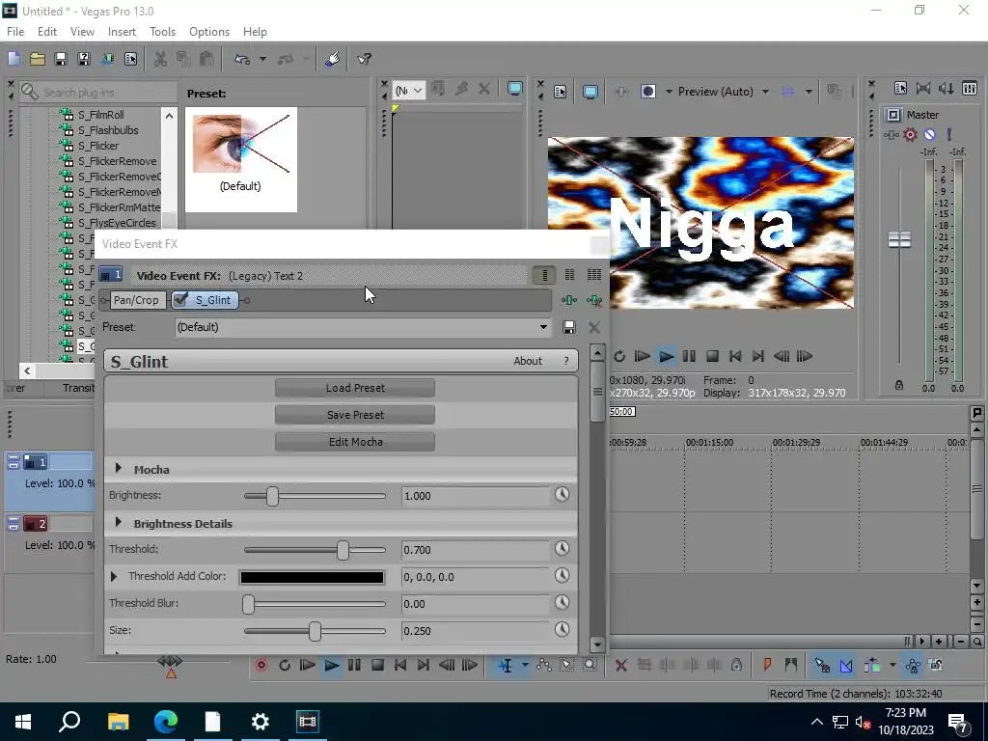
Task: Click the Size animation clock icon
Action: [563, 629]
